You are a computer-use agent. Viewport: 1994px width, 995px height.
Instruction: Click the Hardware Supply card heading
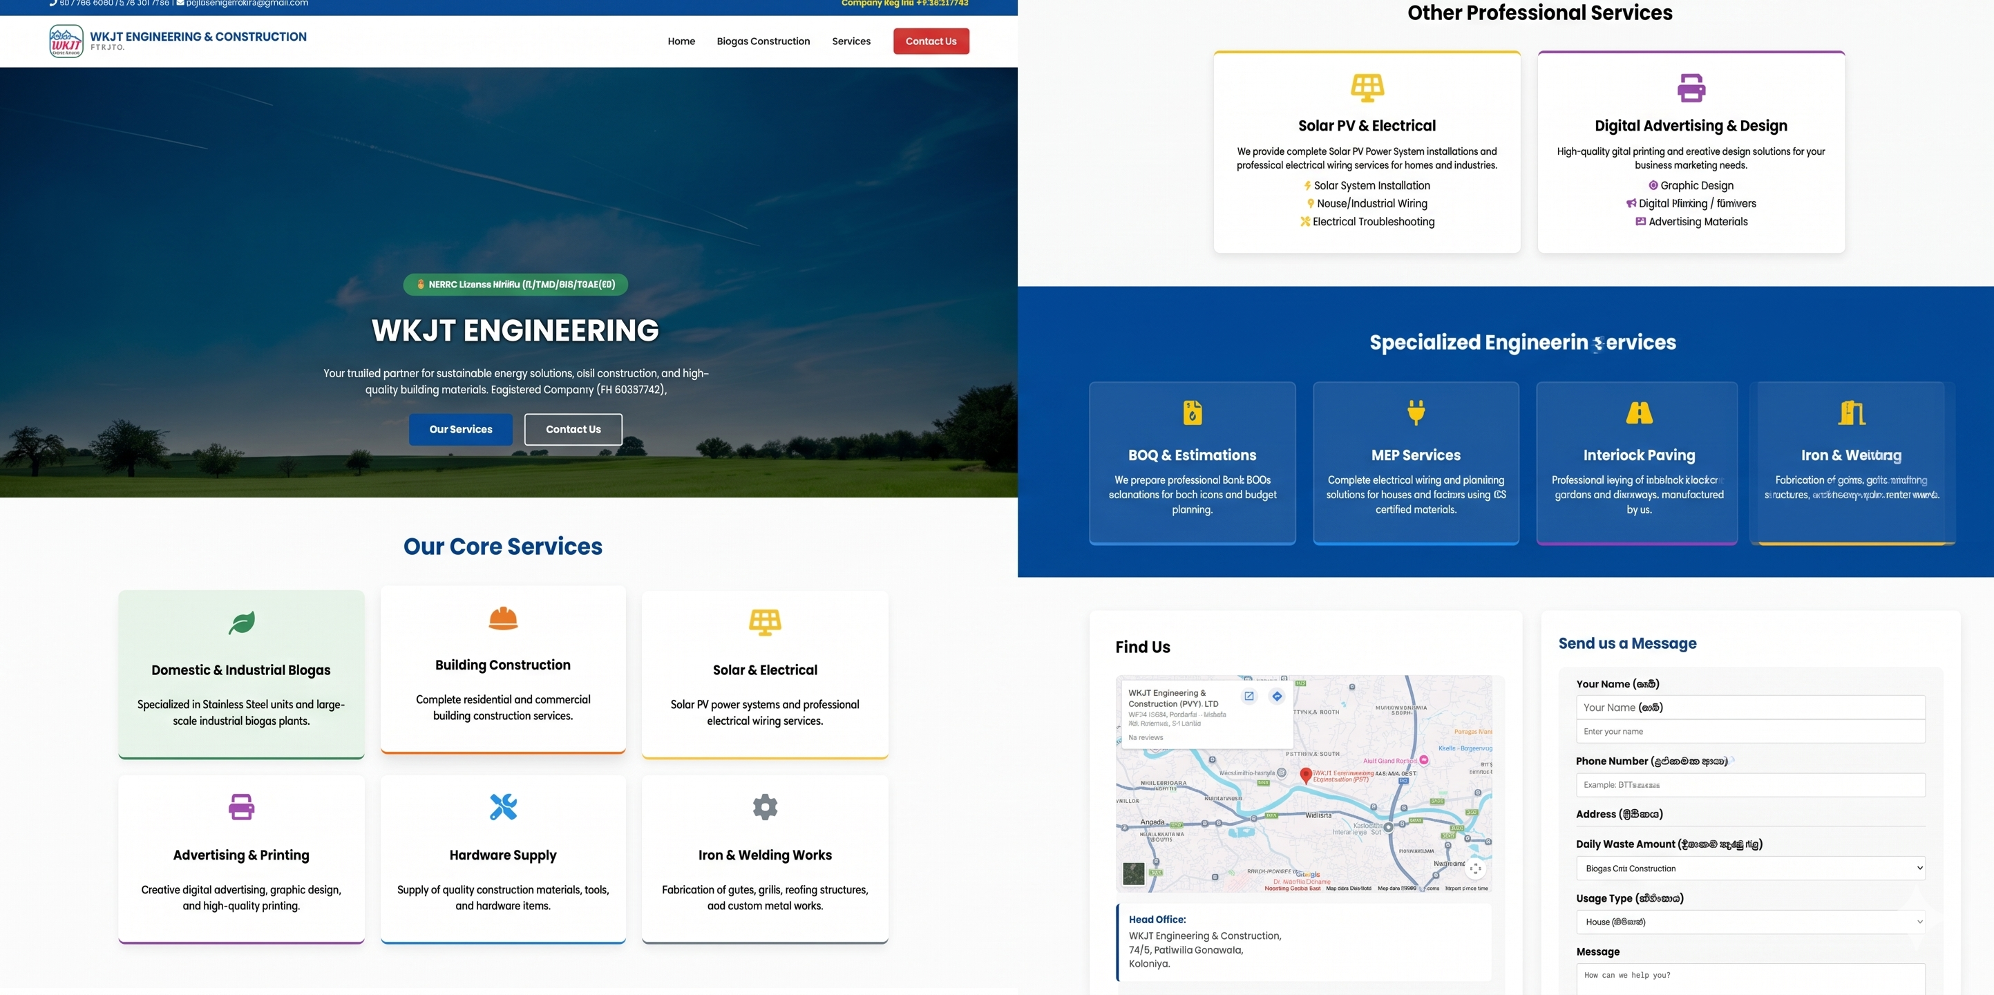click(502, 855)
